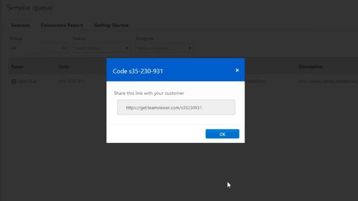Click the 'Code s35-230-931' dialog title

pos(138,71)
